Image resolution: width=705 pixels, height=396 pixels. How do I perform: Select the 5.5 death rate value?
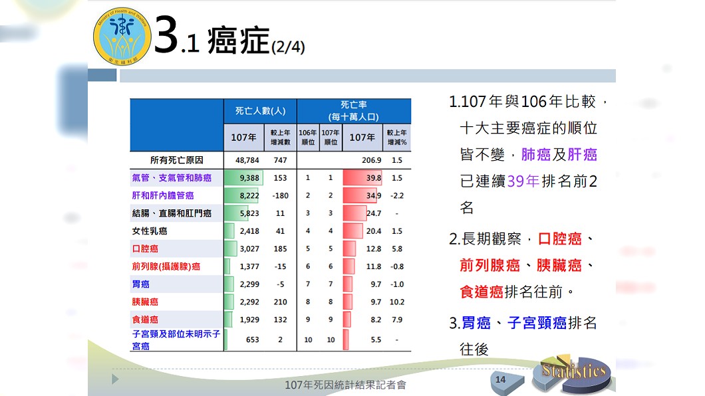pos(376,340)
